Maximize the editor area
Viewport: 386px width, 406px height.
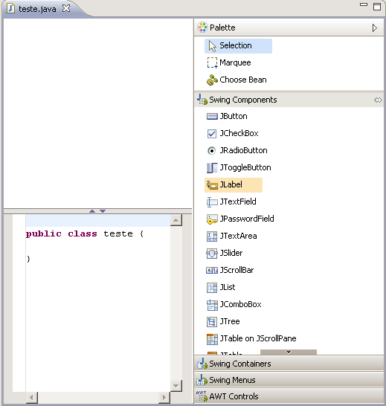pos(377,7)
